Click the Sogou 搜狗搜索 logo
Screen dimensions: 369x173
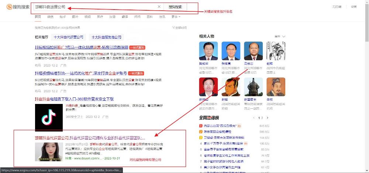coord(18,7)
